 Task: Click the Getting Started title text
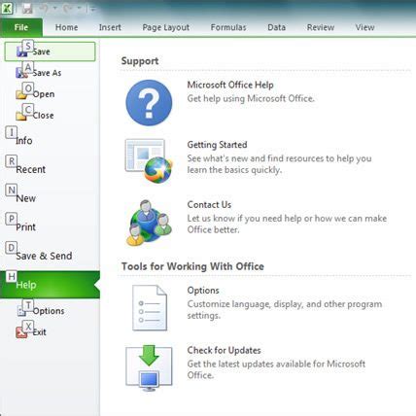pos(217,145)
